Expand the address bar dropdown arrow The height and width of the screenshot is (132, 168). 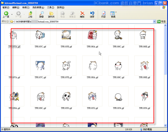154,21
